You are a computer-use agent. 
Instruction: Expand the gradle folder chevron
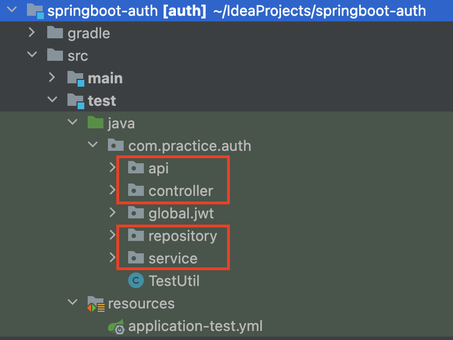tap(32, 33)
